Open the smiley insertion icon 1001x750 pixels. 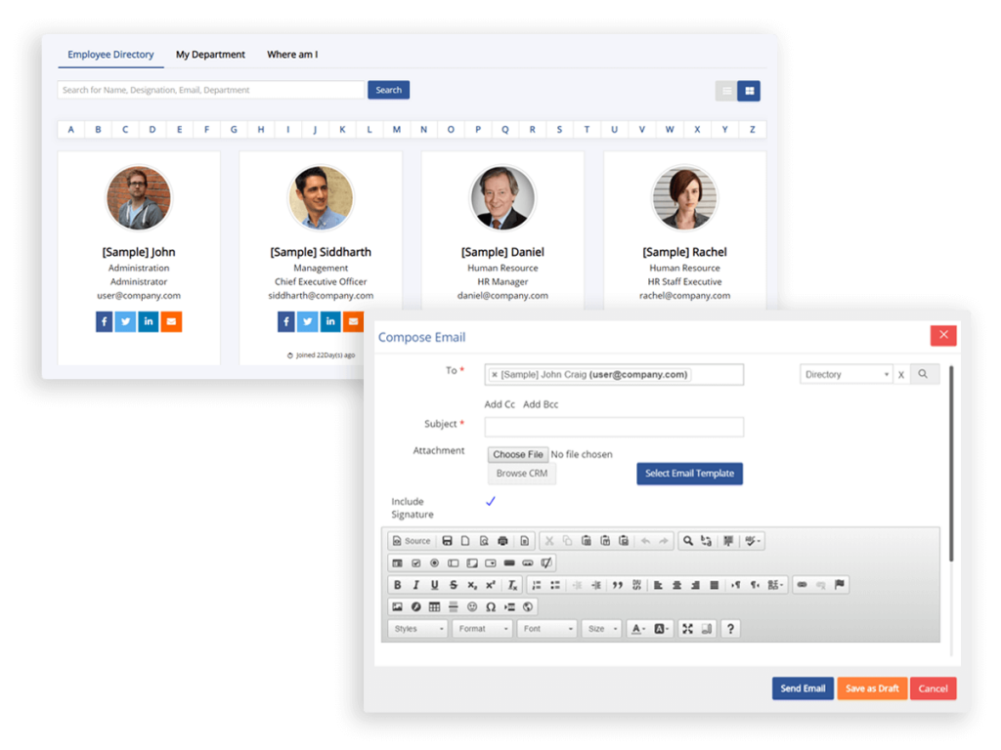pos(472,606)
